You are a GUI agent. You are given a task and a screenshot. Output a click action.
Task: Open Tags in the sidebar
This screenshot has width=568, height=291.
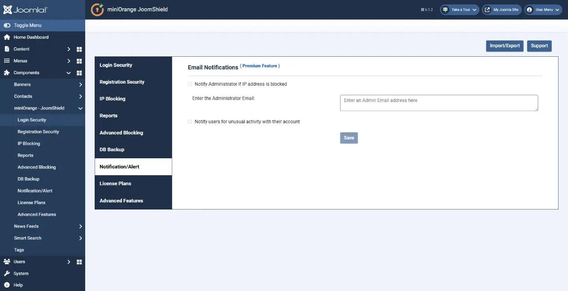pos(43,250)
